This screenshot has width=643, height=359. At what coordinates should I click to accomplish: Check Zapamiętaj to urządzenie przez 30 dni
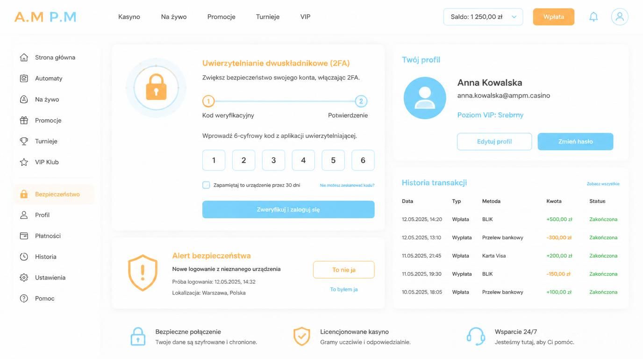pyautogui.click(x=206, y=185)
